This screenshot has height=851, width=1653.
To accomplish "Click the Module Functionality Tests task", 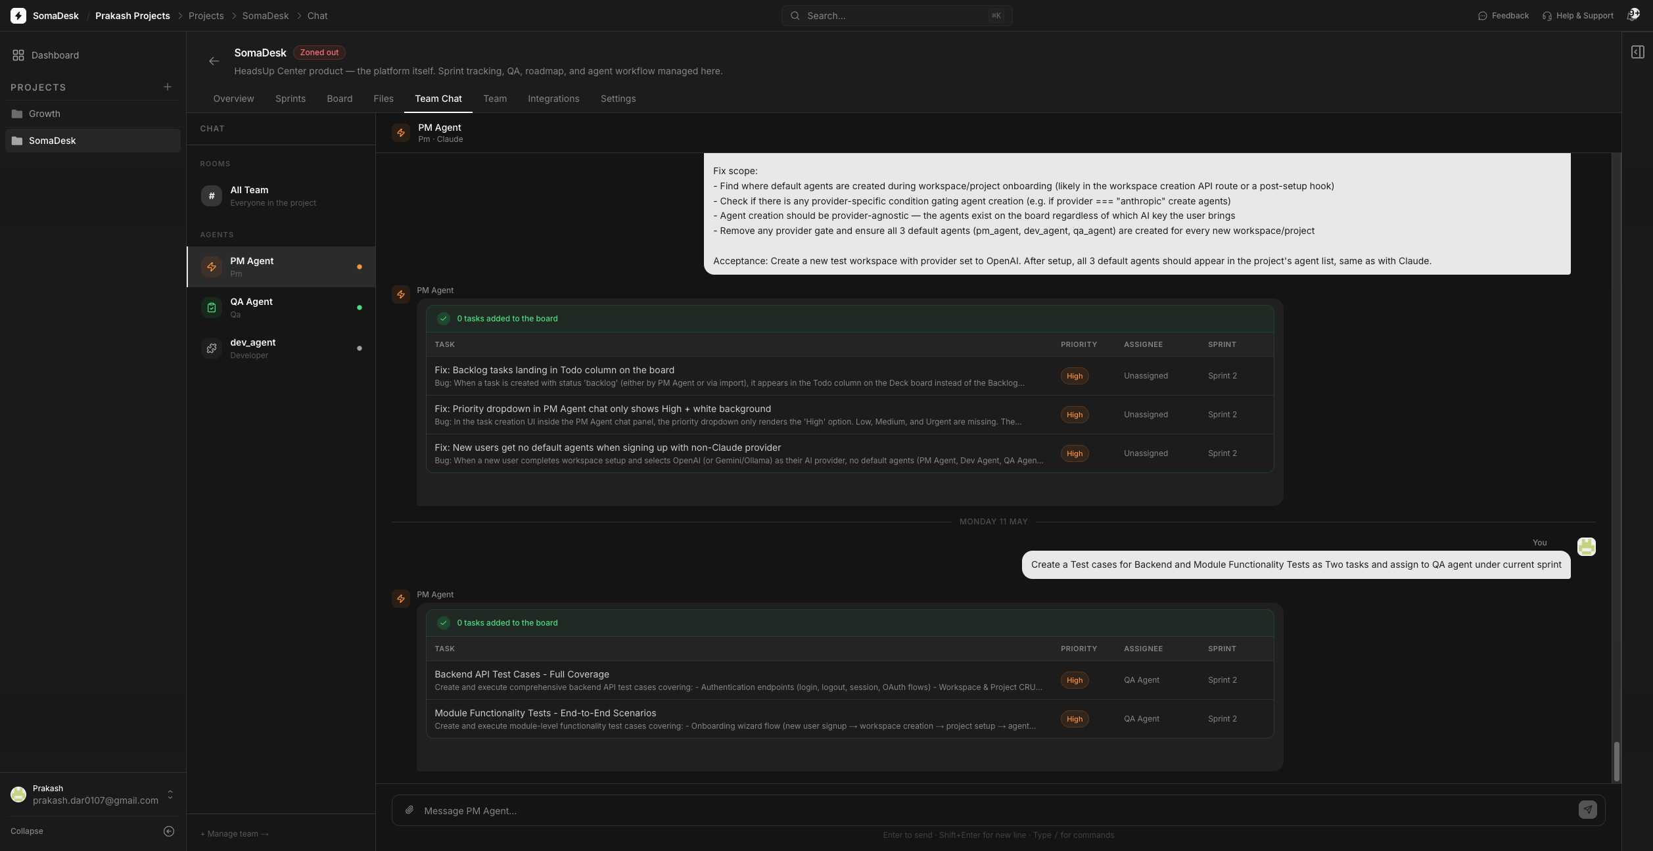I will (850, 719).
